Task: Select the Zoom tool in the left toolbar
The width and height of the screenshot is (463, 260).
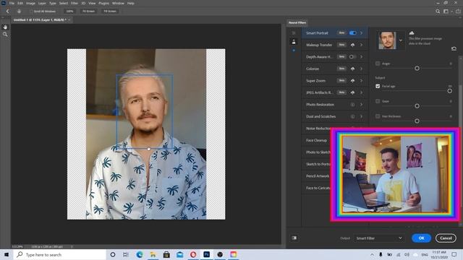Action: click(x=5, y=35)
